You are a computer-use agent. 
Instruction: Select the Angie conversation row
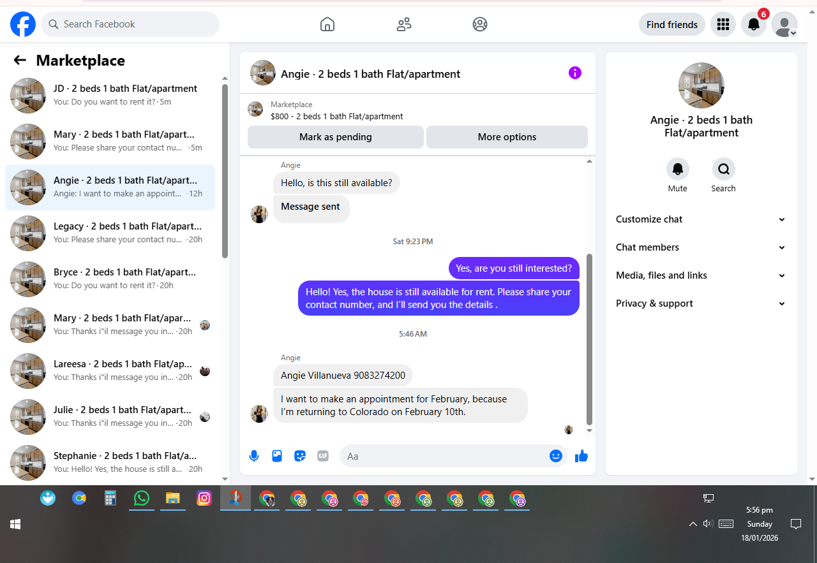pos(110,187)
